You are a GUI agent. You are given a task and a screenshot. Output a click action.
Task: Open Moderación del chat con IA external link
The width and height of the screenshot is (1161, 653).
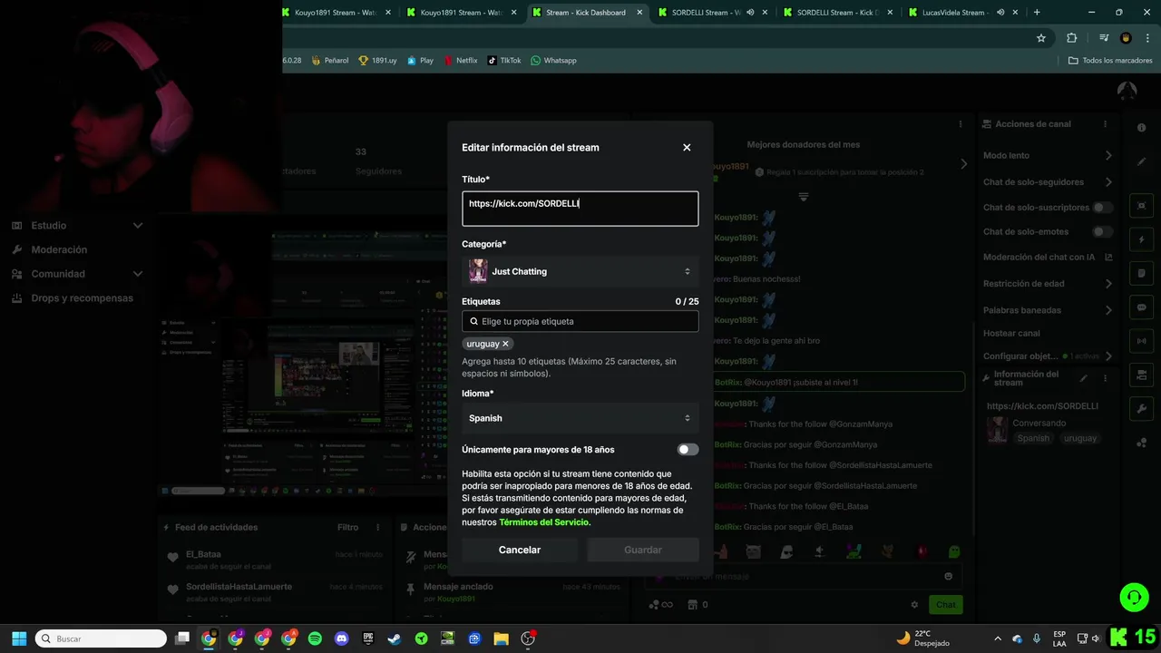[1108, 258]
